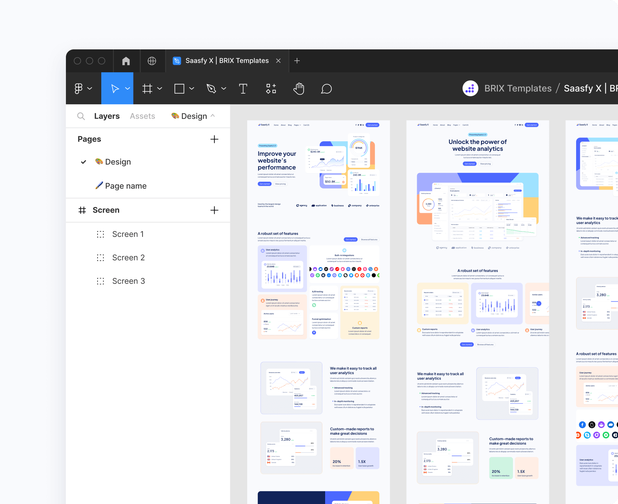
Task: Select the Page name page
Action: point(126,185)
